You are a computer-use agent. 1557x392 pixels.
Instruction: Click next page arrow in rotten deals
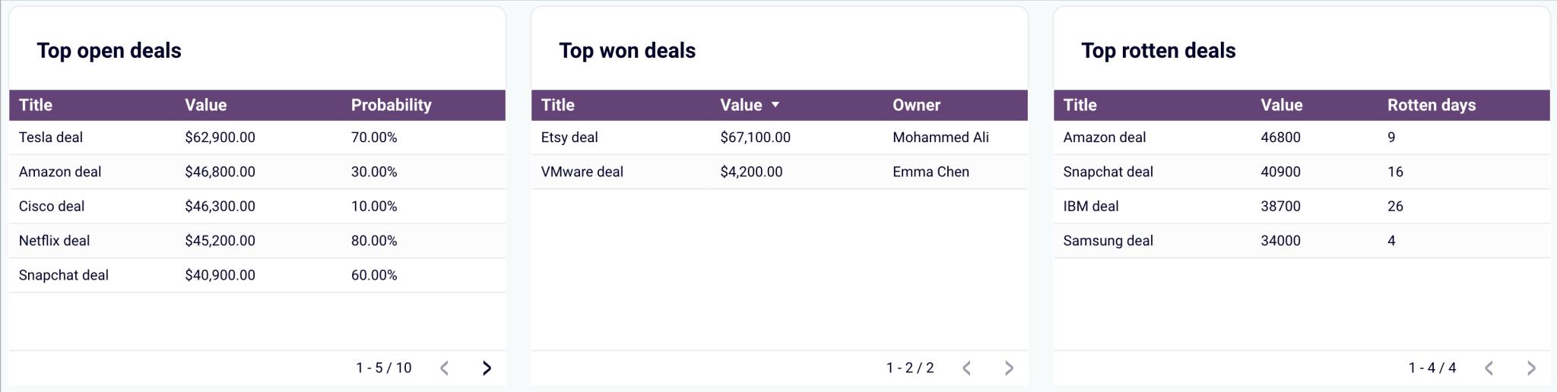tap(1531, 368)
